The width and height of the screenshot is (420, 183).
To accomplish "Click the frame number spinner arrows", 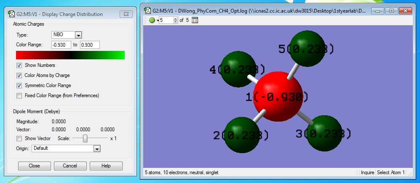I will (x=175, y=20).
